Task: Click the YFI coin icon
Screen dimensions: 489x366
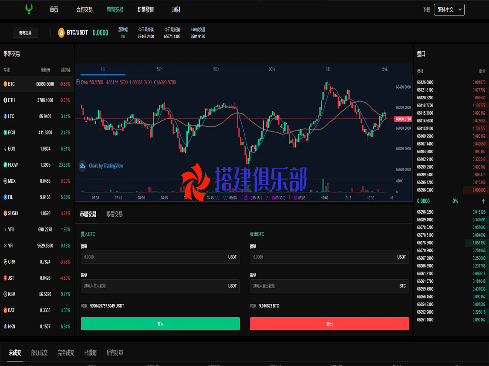Action: pyautogui.click(x=5, y=245)
